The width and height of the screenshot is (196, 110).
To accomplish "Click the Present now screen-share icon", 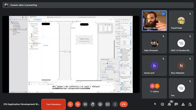I will pyautogui.click(x=107, y=104).
